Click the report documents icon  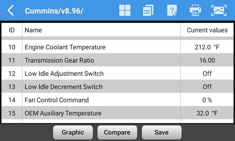[x=148, y=11]
